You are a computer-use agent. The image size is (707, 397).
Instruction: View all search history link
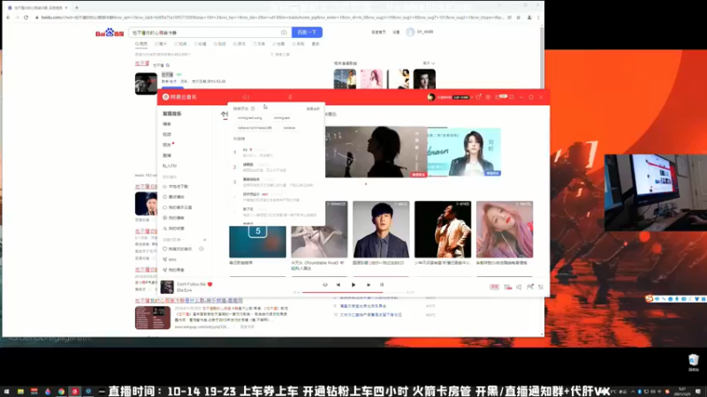pos(313,109)
